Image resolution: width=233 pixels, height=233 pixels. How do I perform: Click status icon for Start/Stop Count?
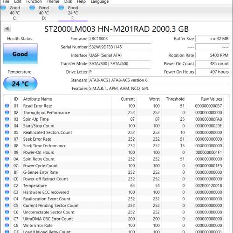7,126
